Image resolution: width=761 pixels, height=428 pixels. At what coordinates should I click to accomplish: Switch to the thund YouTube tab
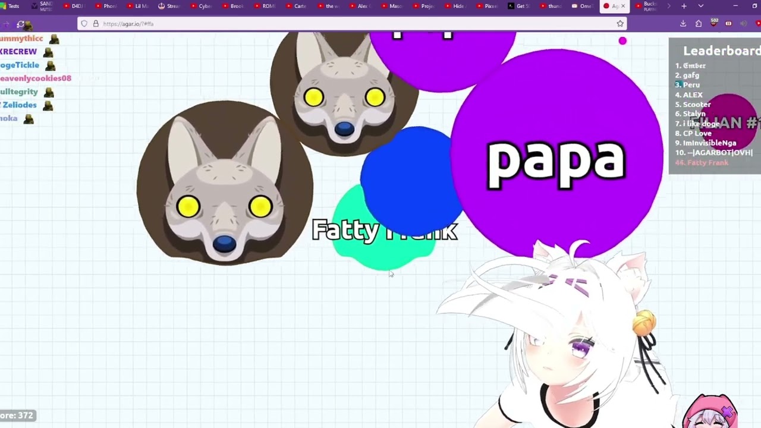[x=552, y=6]
